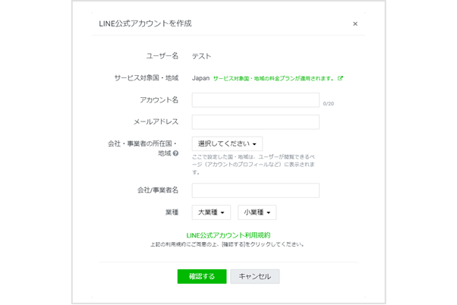Click the 業種 label
Image resolution: width=457 pixels, height=305 pixels.
(171, 212)
